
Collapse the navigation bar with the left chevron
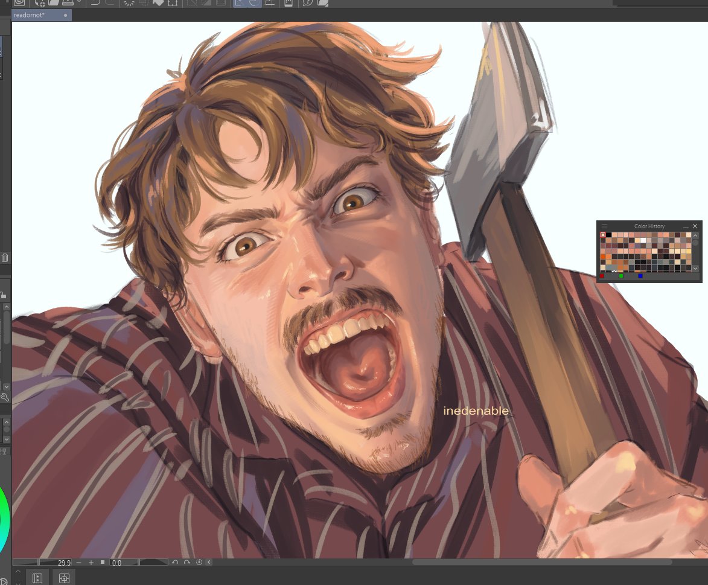(209, 563)
